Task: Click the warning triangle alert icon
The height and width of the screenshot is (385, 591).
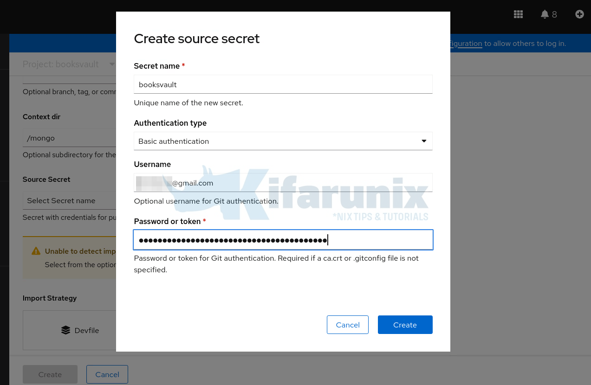Action: (x=36, y=251)
